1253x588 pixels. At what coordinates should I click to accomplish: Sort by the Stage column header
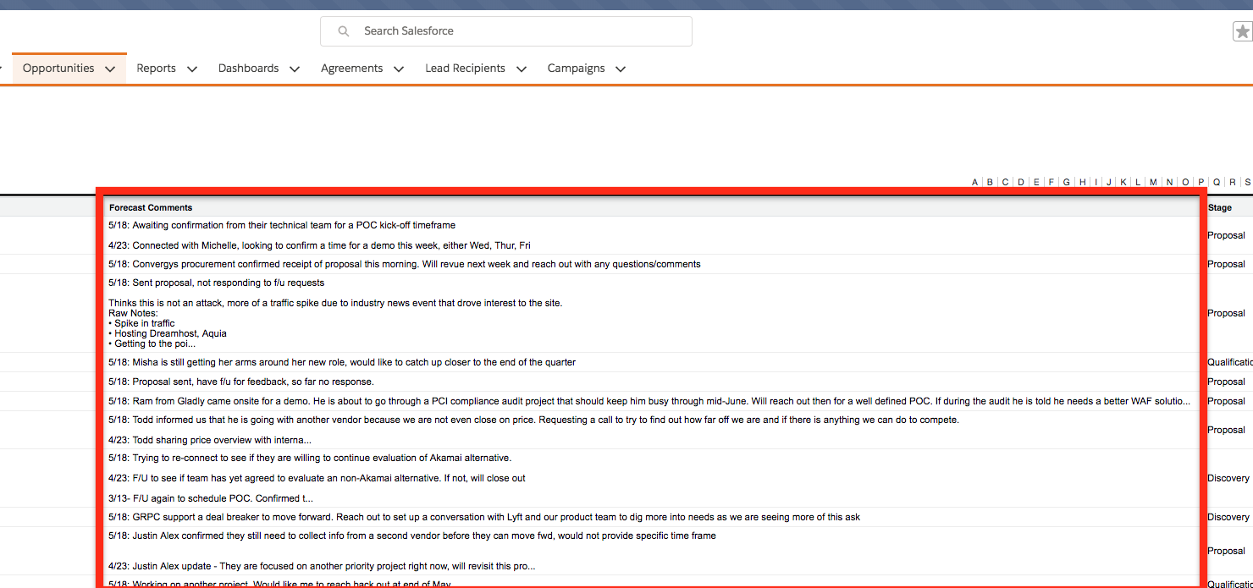click(x=1220, y=207)
